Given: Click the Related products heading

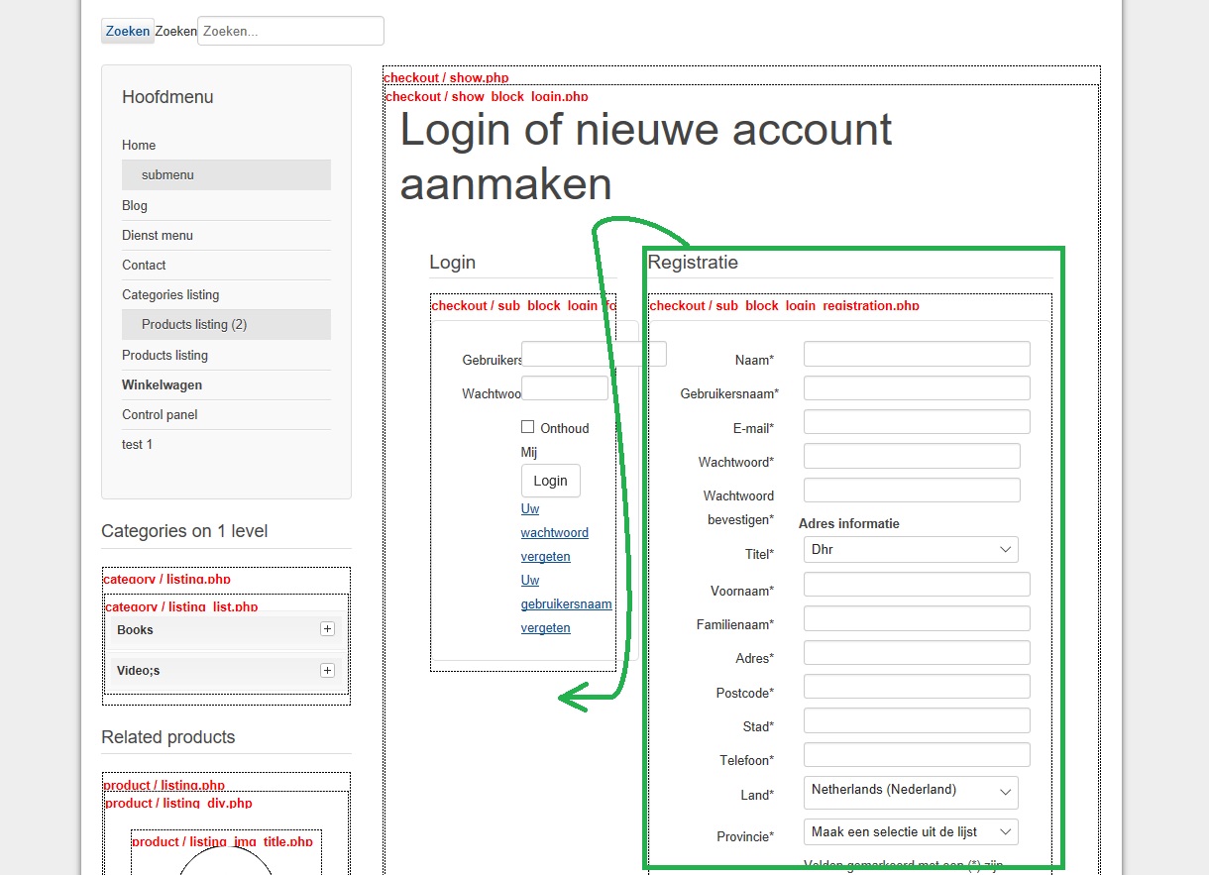Looking at the screenshot, I should click(x=168, y=737).
